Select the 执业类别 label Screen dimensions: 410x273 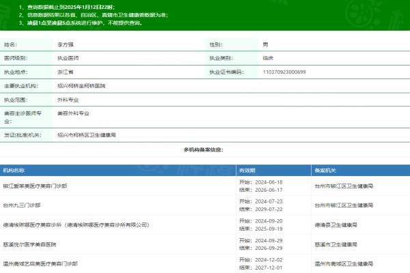(x=221, y=58)
